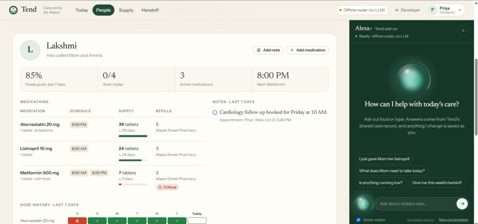Click the 8:00 PM chip for Metformin
The height and width of the screenshot is (224, 478).
pos(99,173)
